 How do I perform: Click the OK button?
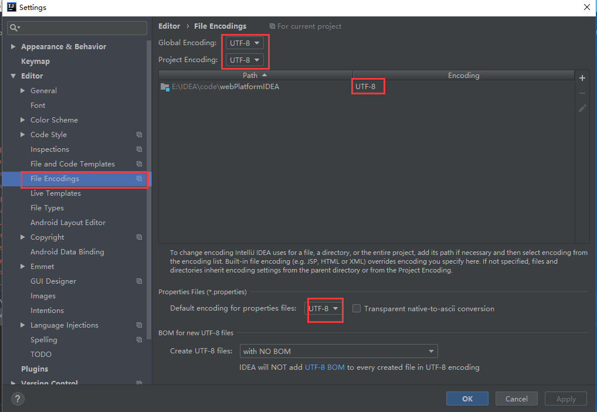click(467, 399)
